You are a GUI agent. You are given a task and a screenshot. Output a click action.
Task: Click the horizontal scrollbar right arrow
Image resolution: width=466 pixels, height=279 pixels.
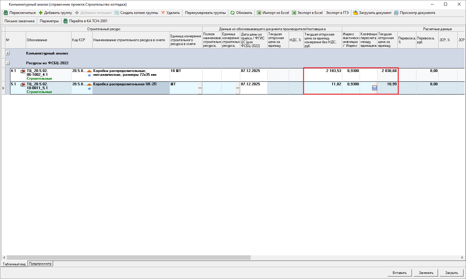[x=462, y=258]
